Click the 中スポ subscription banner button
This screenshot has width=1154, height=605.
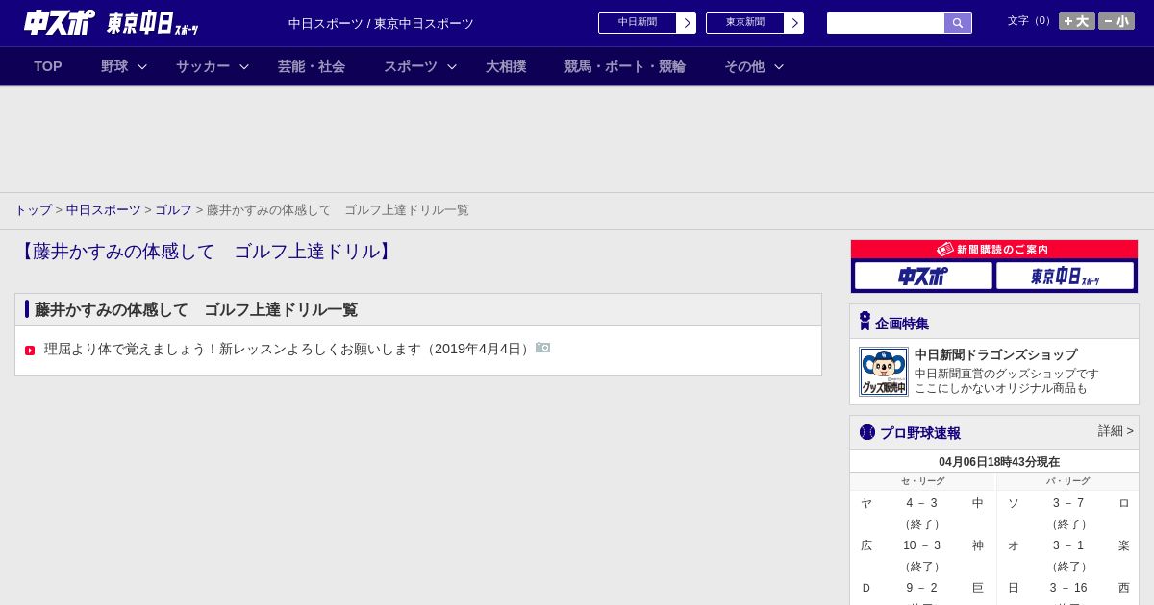coord(923,276)
